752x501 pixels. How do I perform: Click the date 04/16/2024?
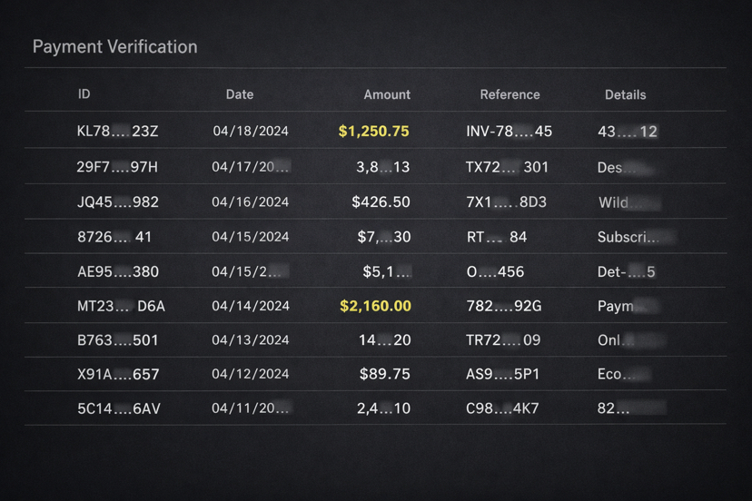click(251, 201)
